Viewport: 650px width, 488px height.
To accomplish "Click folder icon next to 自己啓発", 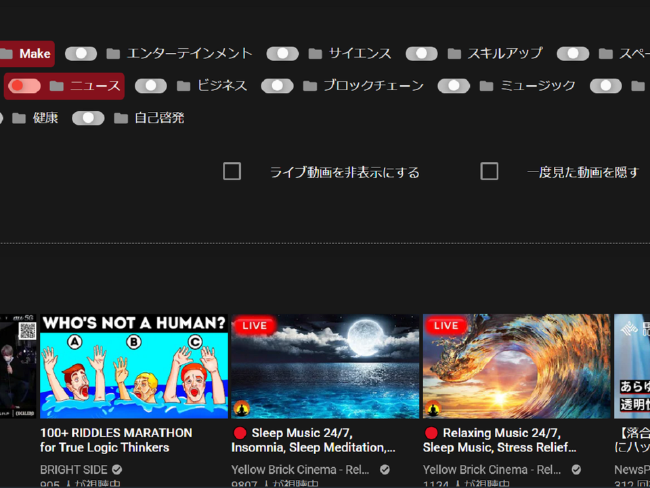I will pyautogui.click(x=121, y=118).
